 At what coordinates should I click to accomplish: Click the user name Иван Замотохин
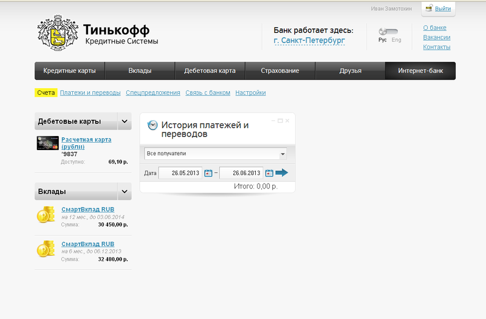391,9
